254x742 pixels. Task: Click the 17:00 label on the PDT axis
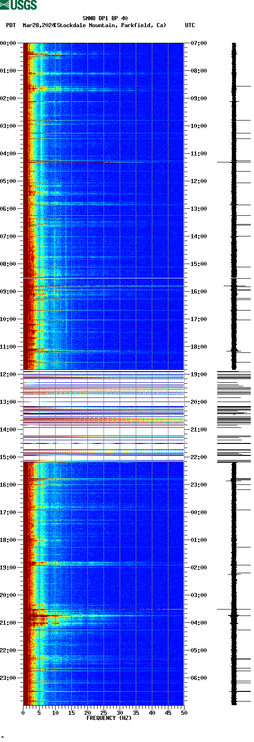click(8, 512)
